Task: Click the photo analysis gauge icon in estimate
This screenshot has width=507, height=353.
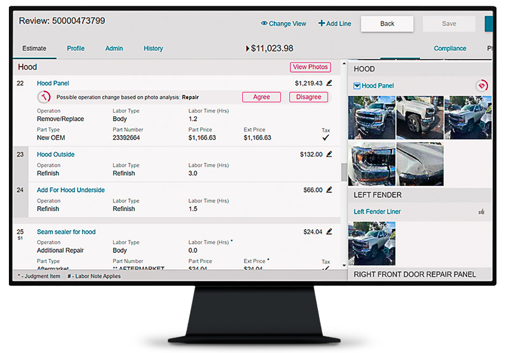Action: 44,97
